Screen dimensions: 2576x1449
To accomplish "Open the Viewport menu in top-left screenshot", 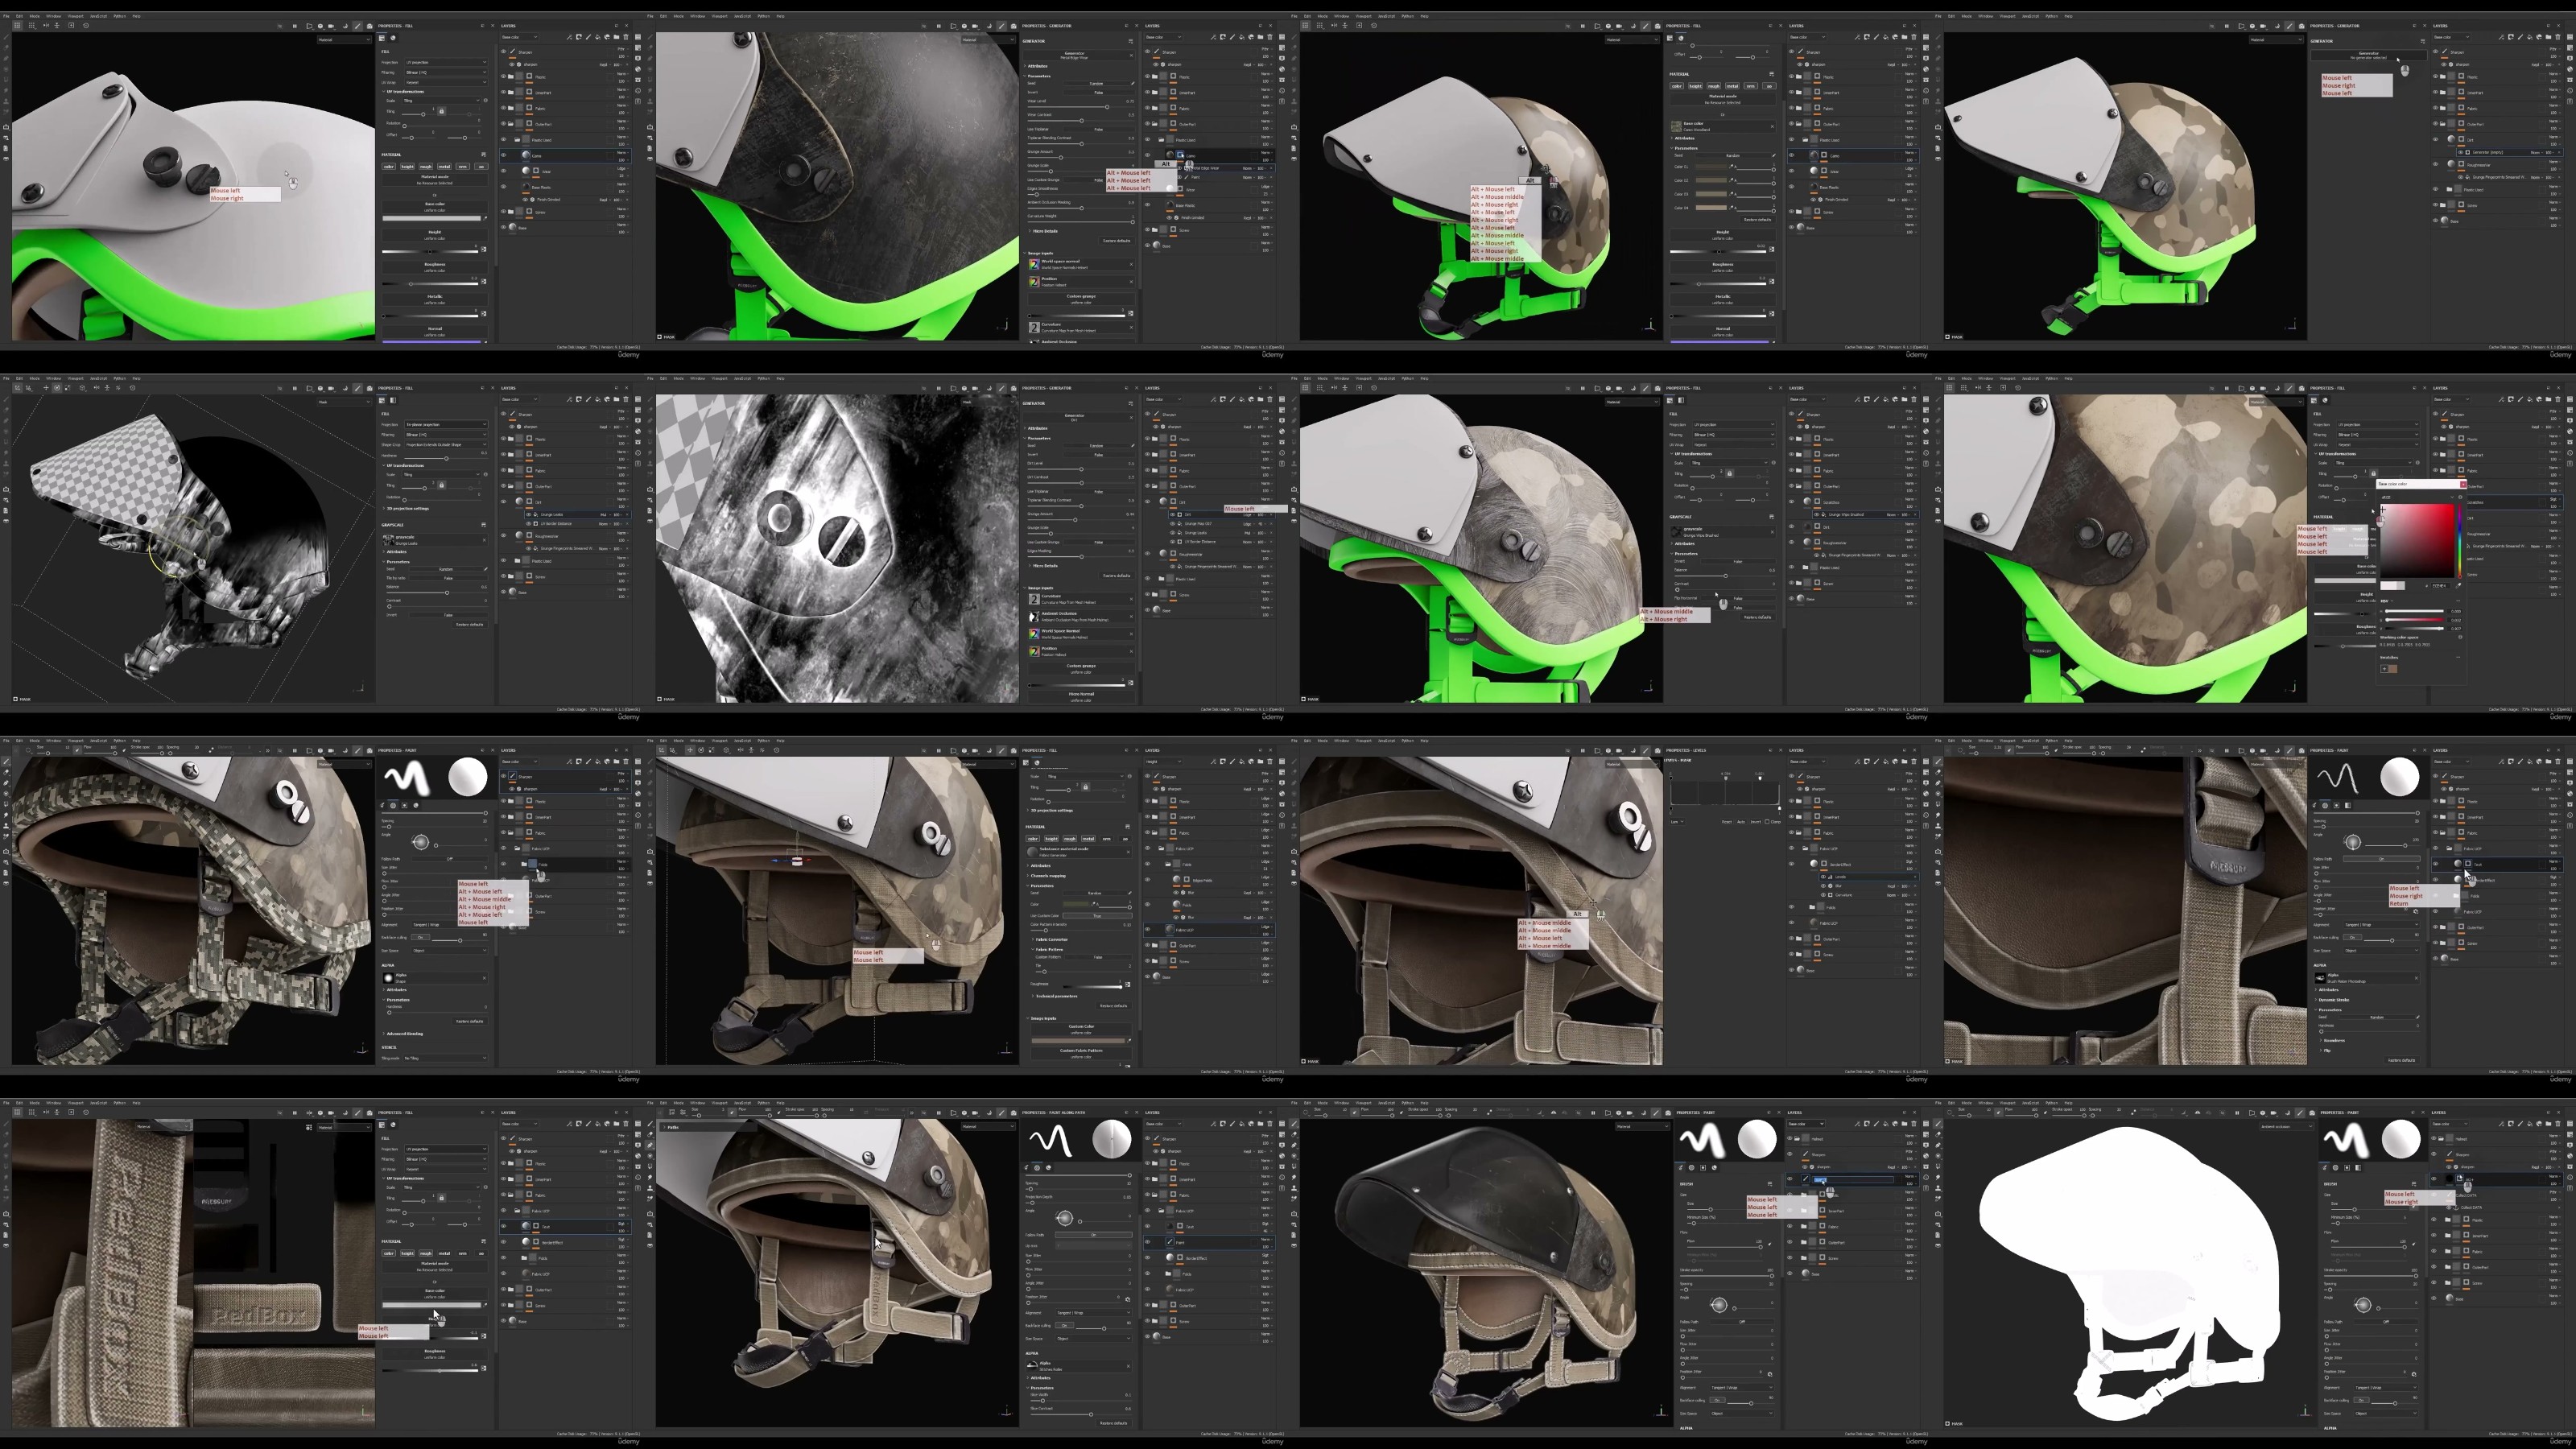I will coord(76,16).
